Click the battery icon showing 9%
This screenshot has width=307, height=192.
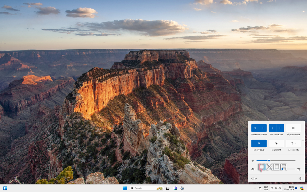click(254, 178)
